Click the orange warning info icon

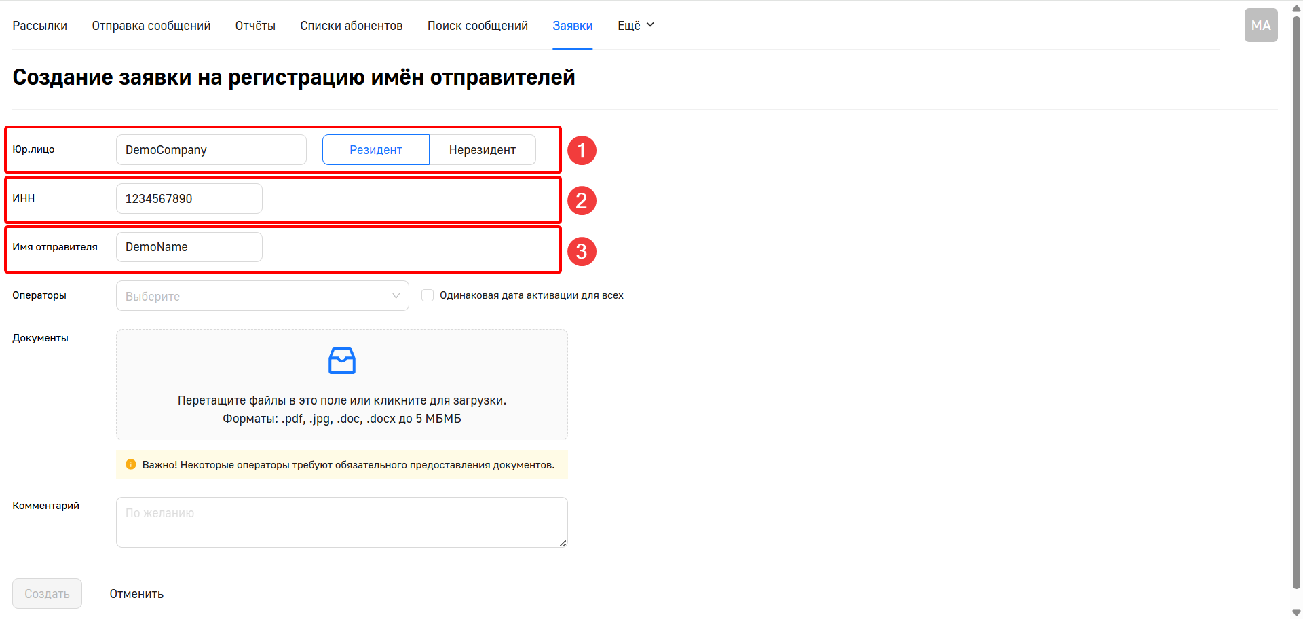point(131,465)
